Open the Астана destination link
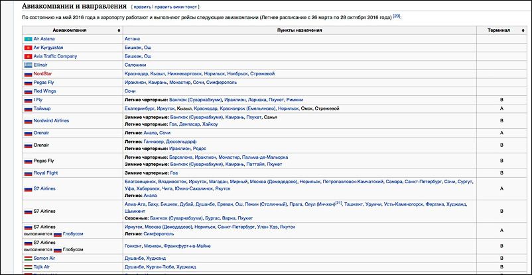Image resolution: width=532 pixels, height=275 pixels. pos(132,39)
